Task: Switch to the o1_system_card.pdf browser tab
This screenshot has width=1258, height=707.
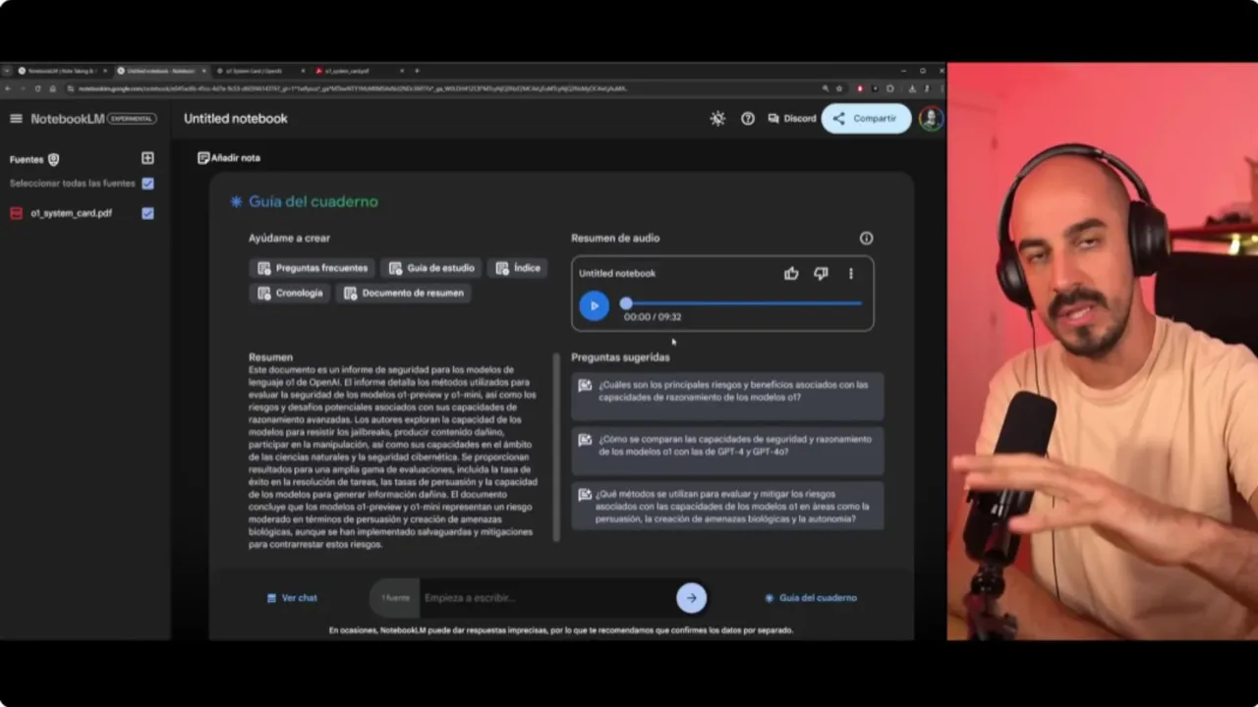Action: [x=360, y=71]
